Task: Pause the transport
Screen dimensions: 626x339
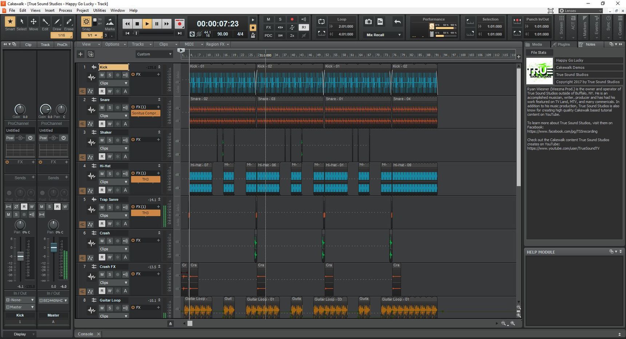Action: pos(157,24)
